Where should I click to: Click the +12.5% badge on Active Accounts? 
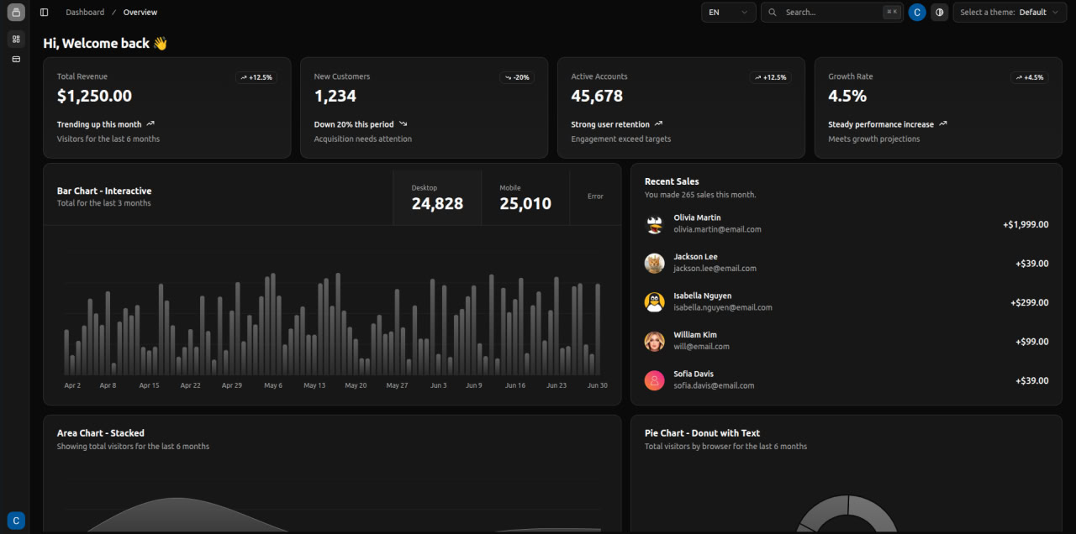(x=771, y=77)
